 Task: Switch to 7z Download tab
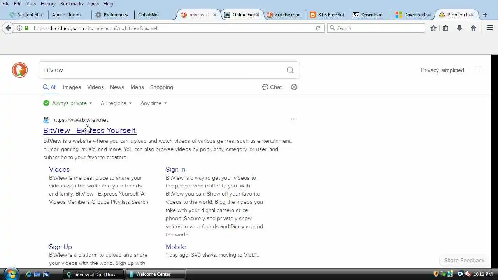(370, 15)
